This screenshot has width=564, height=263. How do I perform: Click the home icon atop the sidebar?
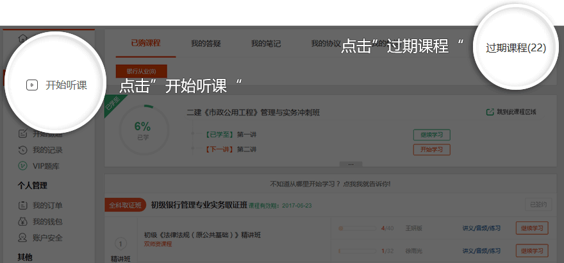23,38
